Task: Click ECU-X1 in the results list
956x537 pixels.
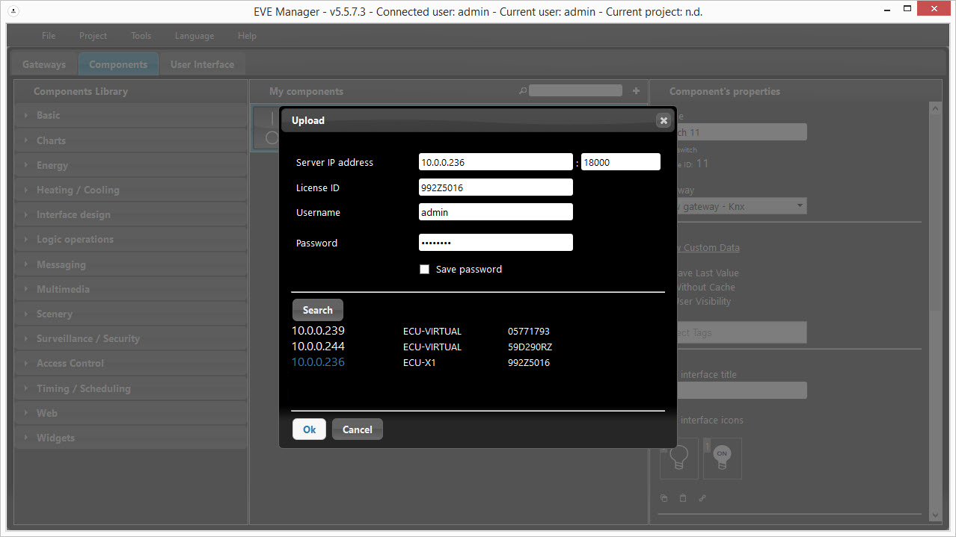Action: [419, 363]
